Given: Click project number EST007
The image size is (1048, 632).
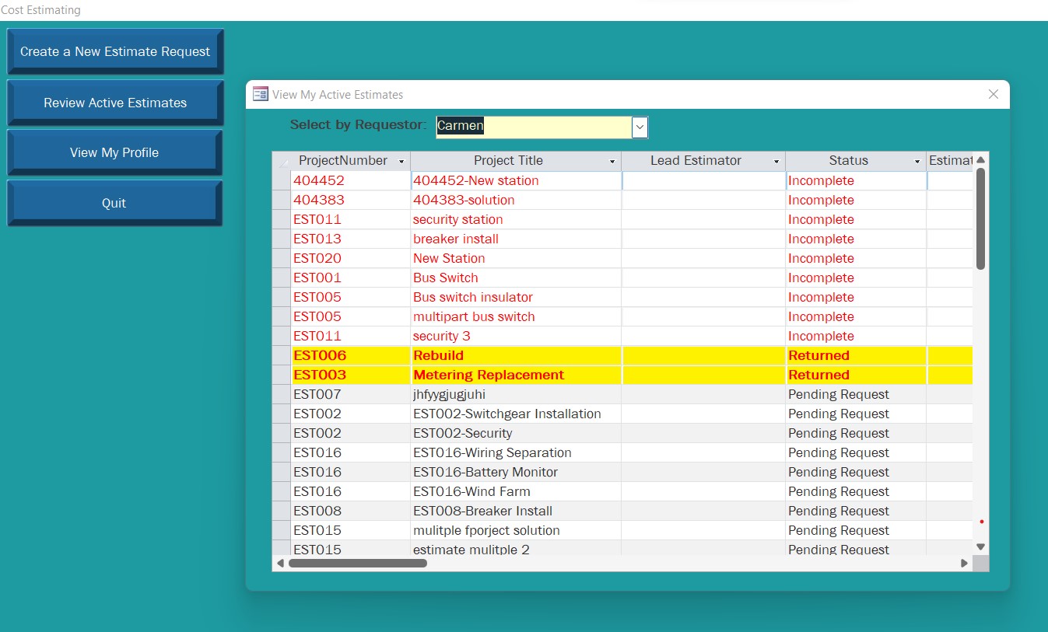Looking at the screenshot, I should 317,394.
